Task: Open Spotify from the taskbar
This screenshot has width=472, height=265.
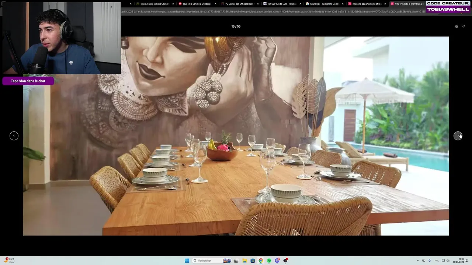Action: 269,261
